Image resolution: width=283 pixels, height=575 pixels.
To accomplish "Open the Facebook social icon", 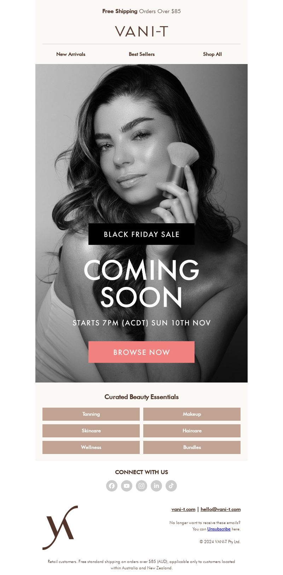I will [x=112, y=486].
